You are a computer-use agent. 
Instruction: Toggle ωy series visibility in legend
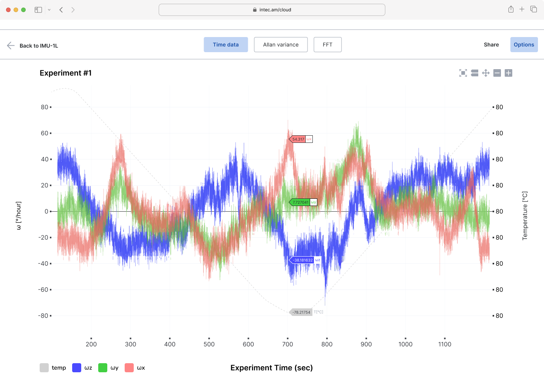click(x=103, y=368)
